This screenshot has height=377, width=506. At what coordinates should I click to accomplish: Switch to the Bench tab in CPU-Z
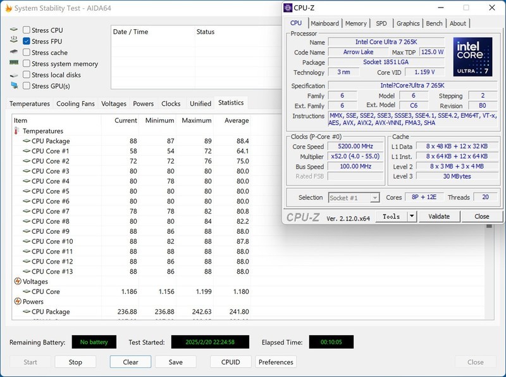tap(434, 23)
